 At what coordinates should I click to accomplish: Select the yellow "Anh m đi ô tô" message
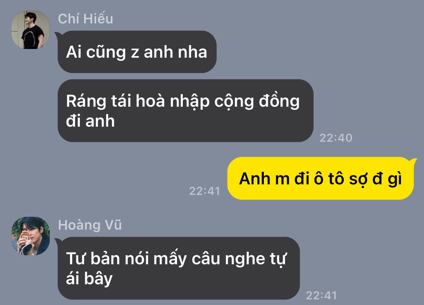pyautogui.click(x=320, y=178)
